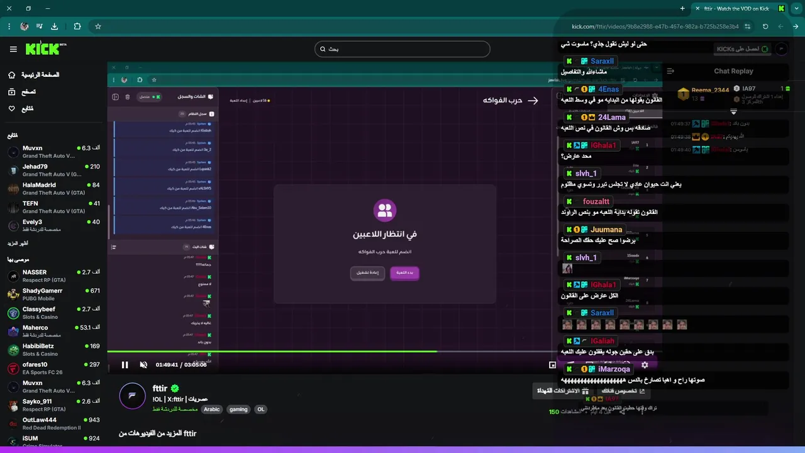The image size is (805, 453).
Task: Open the تصفح browse page
Action: click(x=22, y=92)
